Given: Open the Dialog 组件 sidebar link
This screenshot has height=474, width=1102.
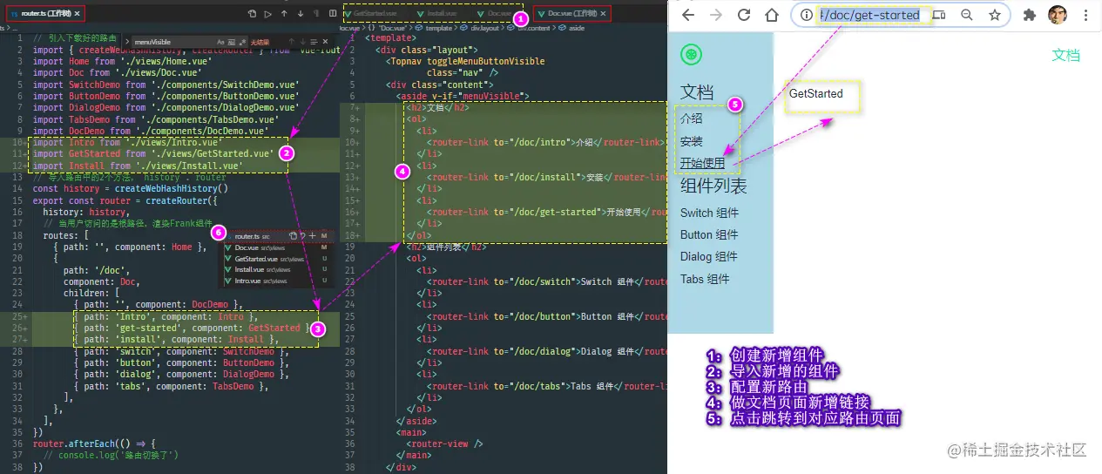Looking at the screenshot, I should coord(709,256).
